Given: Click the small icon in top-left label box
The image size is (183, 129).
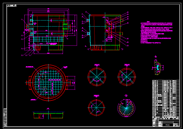Looking at the screenshot, I should tap(15, 5).
